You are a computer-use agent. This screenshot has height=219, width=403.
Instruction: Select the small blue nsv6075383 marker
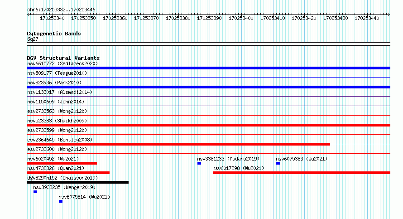pos(278,163)
